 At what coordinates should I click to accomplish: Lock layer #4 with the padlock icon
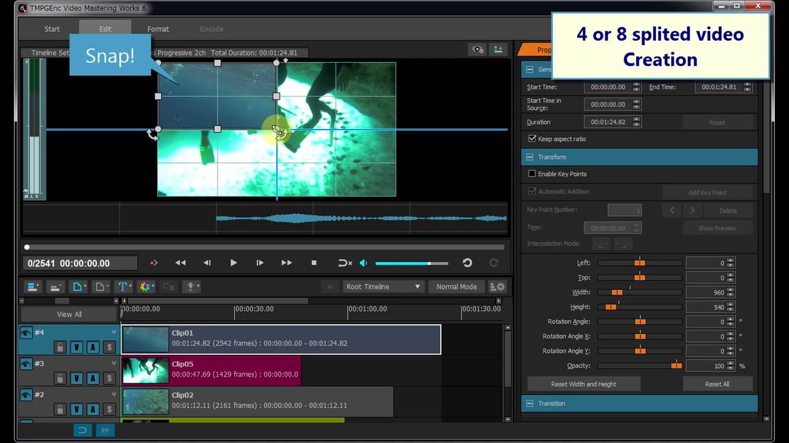(60, 347)
